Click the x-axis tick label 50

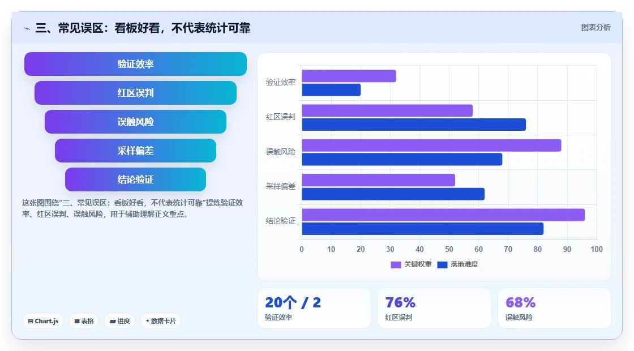(449, 249)
